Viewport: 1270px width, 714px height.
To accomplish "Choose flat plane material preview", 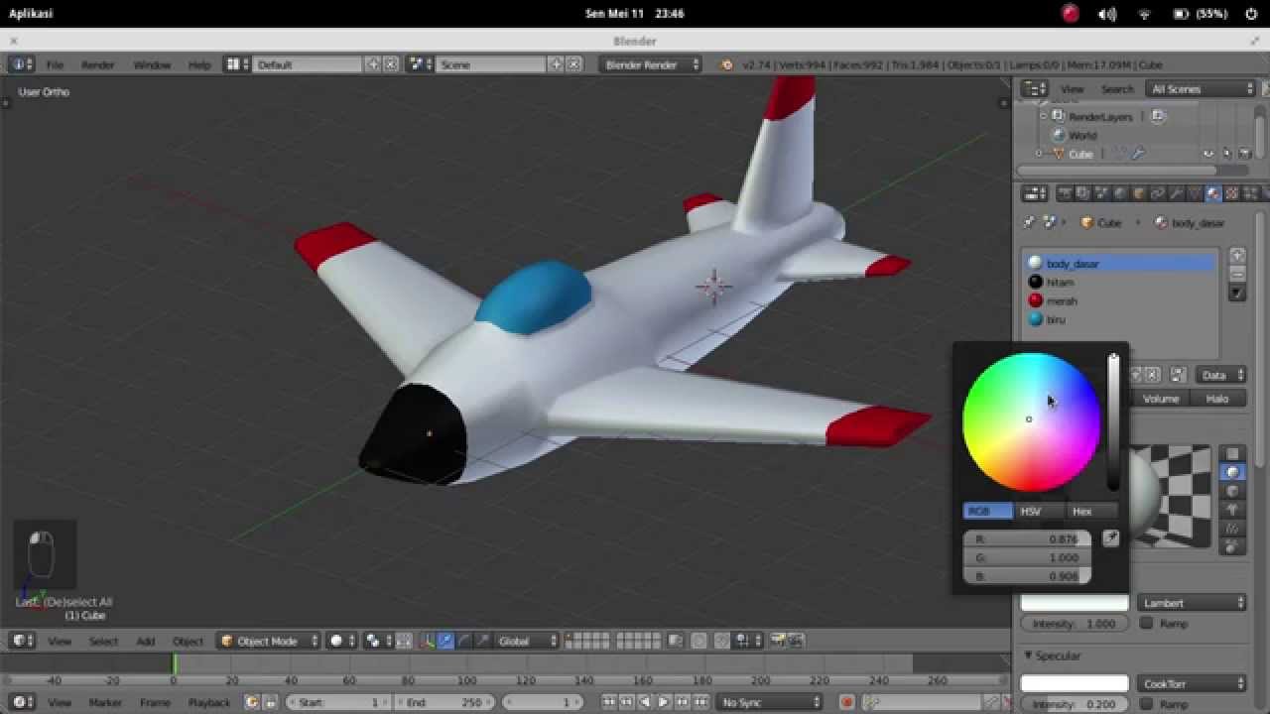I will tap(1232, 453).
